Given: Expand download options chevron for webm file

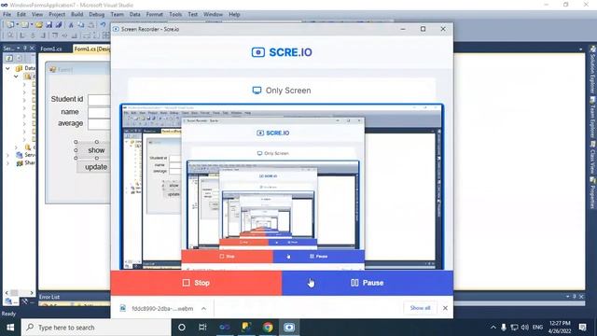Looking at the screenshot, I should tap(203, 309).
